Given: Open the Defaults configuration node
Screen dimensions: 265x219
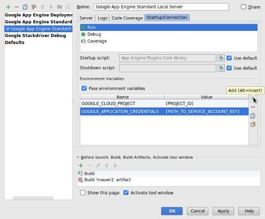Looking at the screenshot, I should click(x=15, y=43).
